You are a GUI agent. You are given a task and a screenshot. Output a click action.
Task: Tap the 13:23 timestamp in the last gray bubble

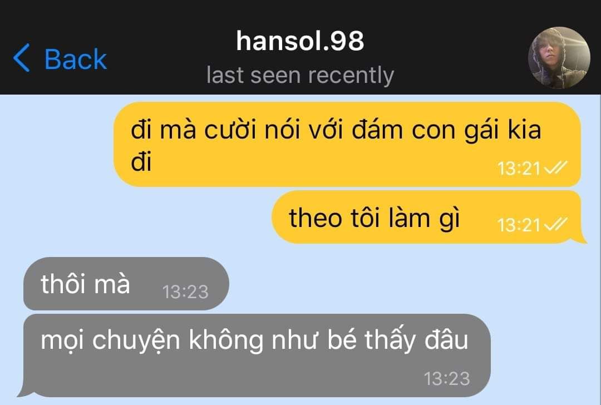447,379
